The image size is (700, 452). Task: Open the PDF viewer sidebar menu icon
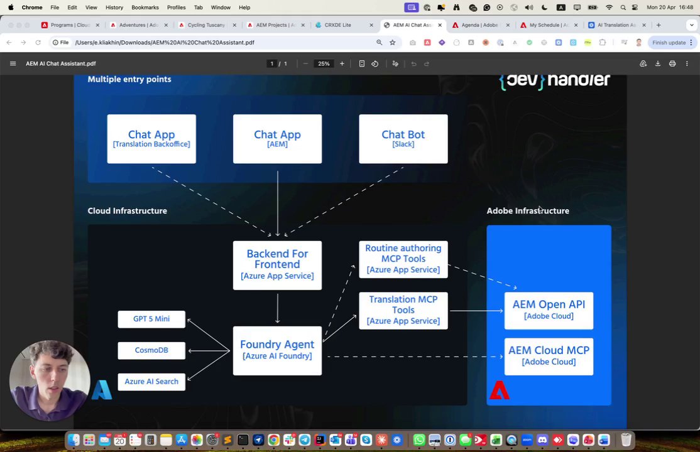click(13, 63)
